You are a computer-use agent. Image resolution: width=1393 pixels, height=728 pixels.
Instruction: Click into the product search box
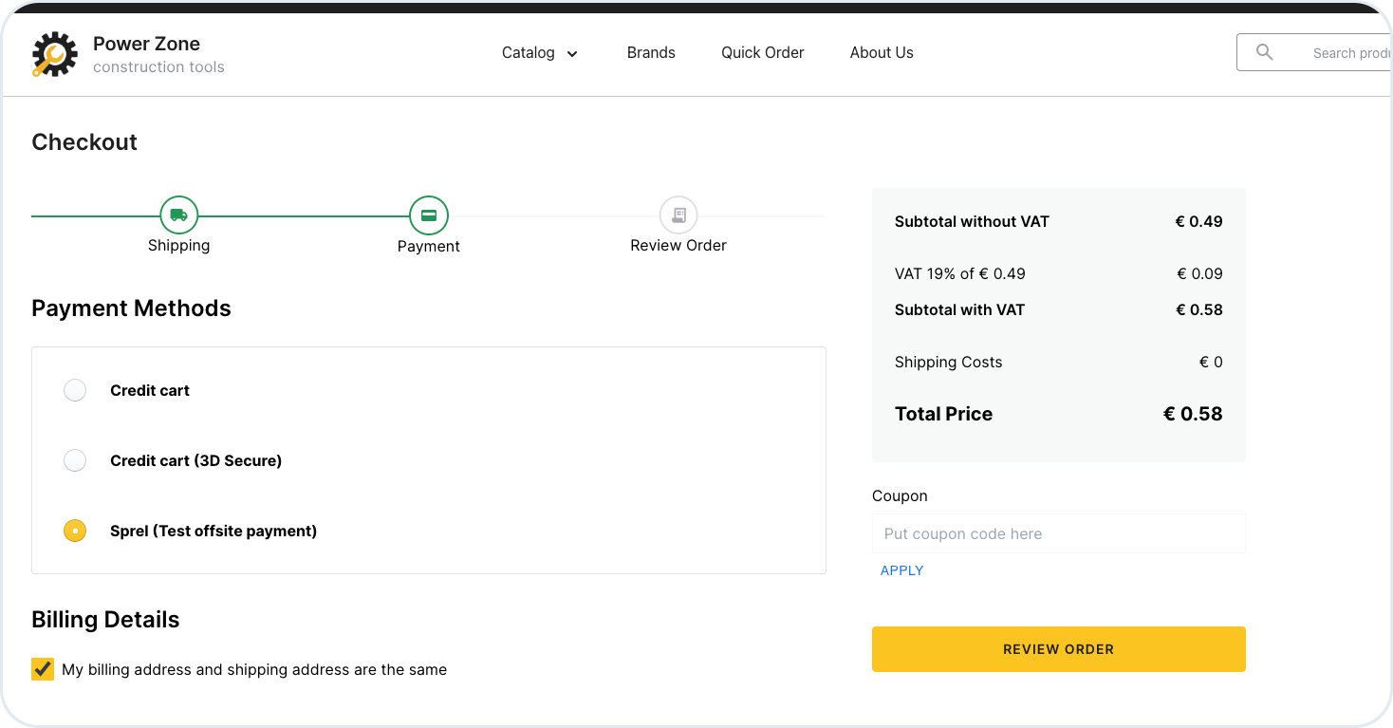[x=1347, y=53]
